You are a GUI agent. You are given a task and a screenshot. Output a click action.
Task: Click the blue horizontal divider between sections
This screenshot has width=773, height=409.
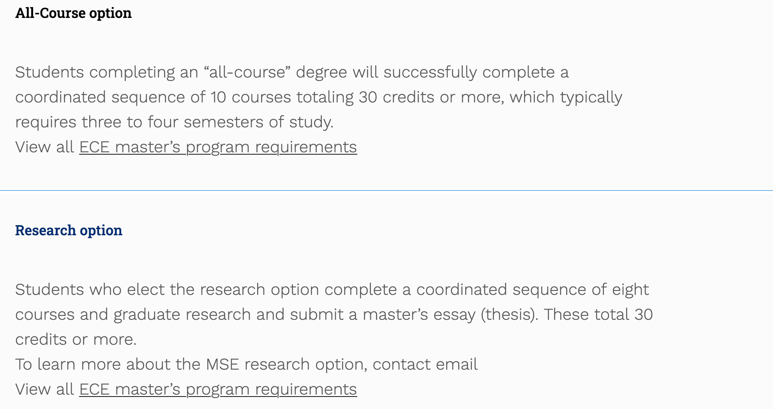(x=386, y=190)
